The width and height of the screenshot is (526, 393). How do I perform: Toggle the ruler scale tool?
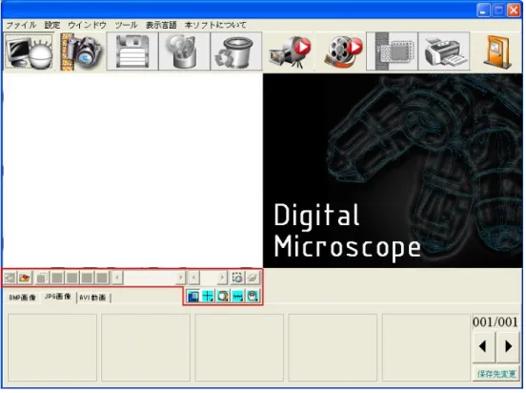(x=237, y=297)
